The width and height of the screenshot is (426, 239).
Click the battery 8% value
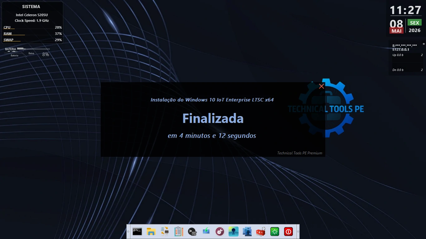tap(46, 54)
